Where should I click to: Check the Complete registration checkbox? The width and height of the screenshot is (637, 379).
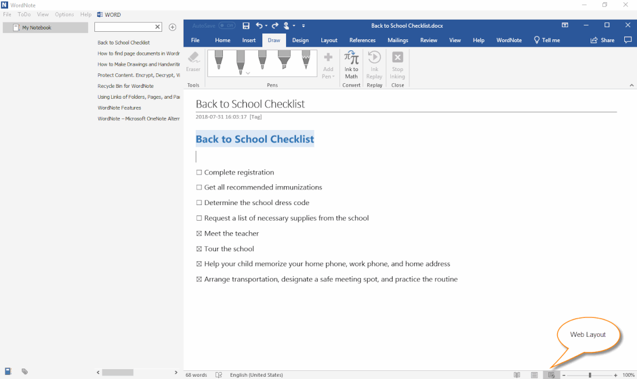(x=199, y=172)
